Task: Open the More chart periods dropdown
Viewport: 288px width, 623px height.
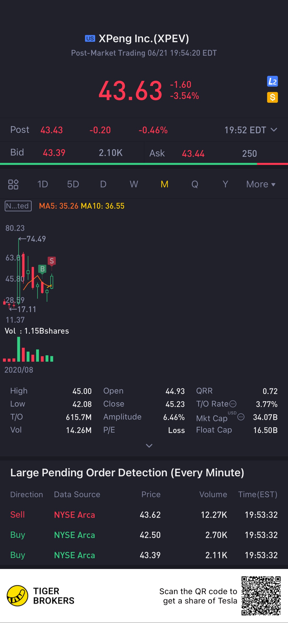Action: [x=261, y=184]
